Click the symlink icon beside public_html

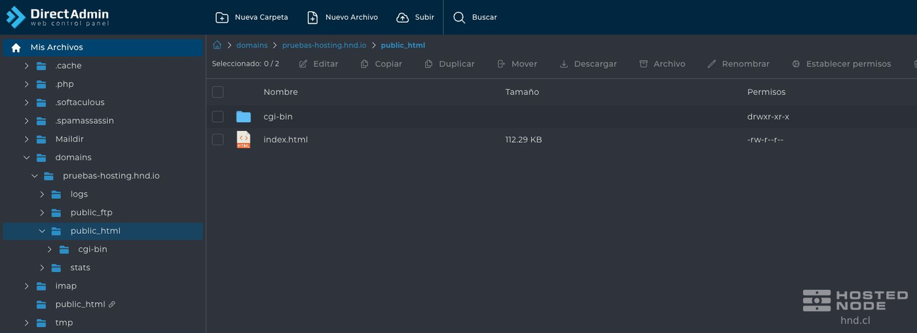[x=112, y=304]
